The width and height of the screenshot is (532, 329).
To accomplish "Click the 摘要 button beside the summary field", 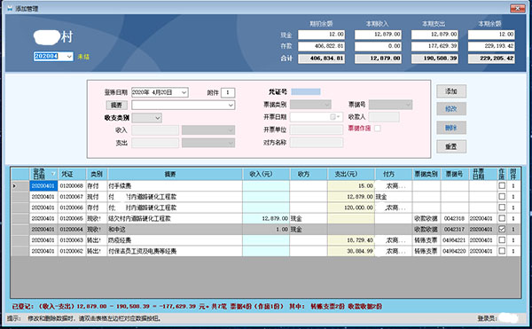I will pos(116,106).
